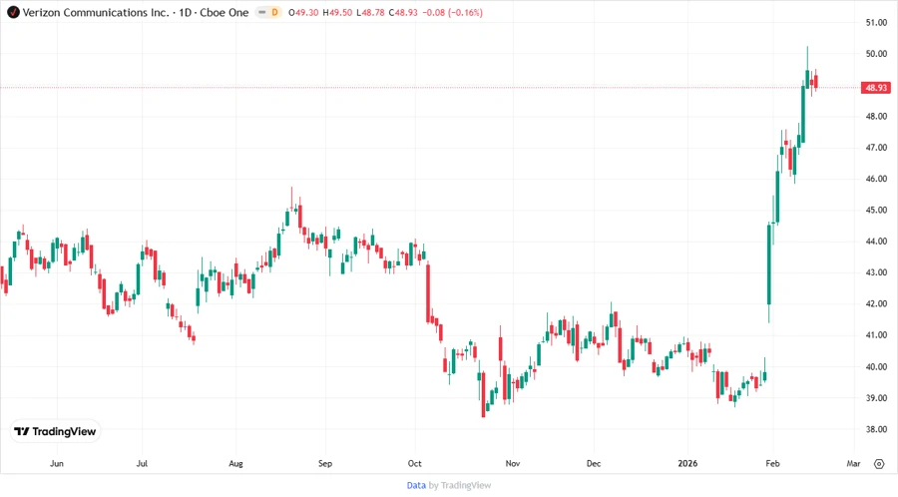The width and height of the screenshot is (898, 497).
Task: Click the 'by TradingView' attribution link
Action: (460, 485)
